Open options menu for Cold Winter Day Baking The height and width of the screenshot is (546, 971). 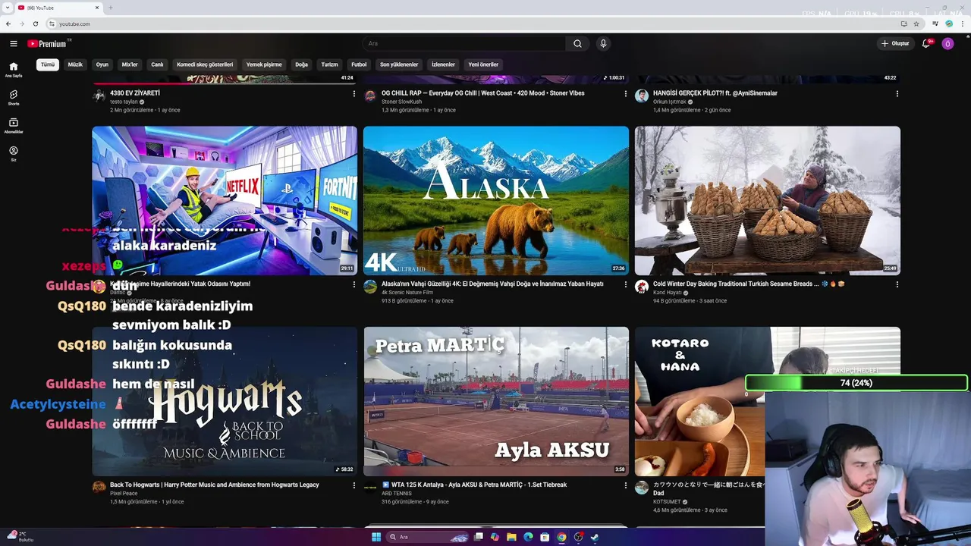(897, 284)
